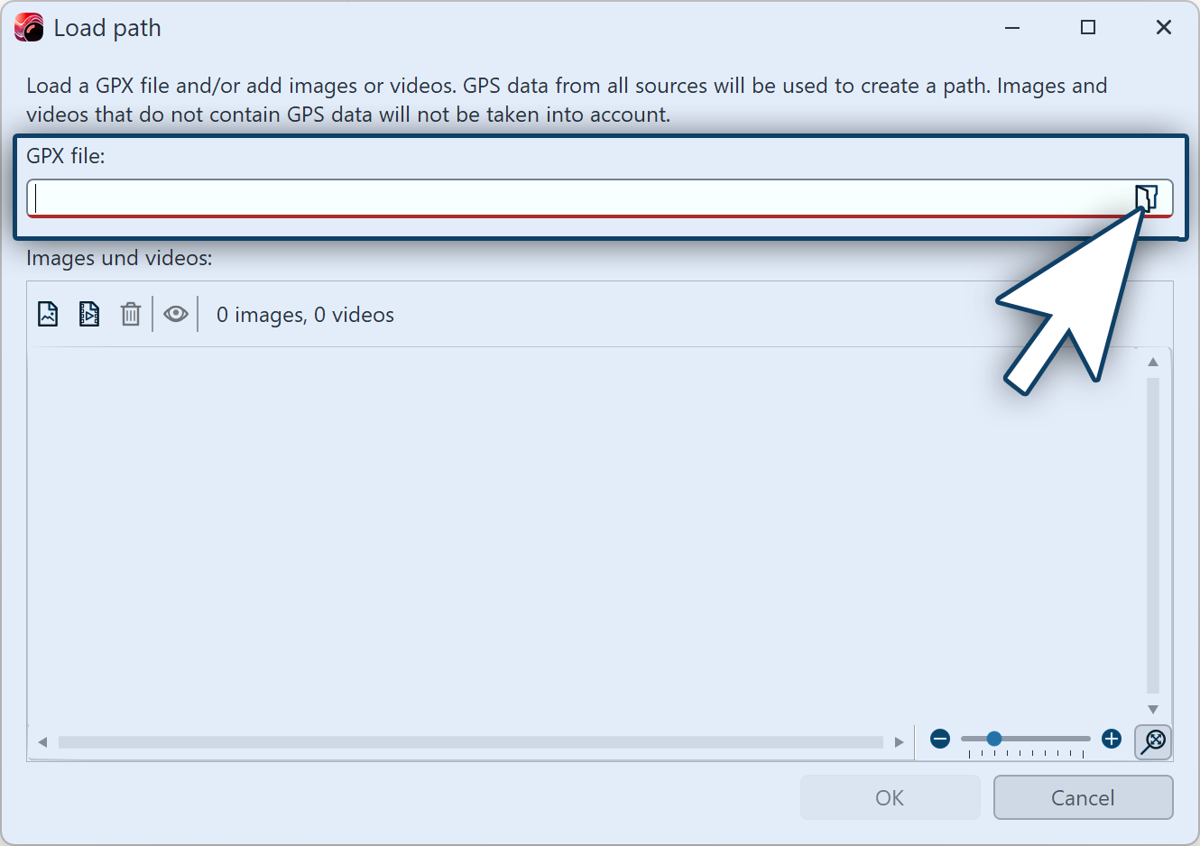Click the vertical scrollbar up arrow
1200x846 pixels.
pyautogui.click(x=1152, y=361)
